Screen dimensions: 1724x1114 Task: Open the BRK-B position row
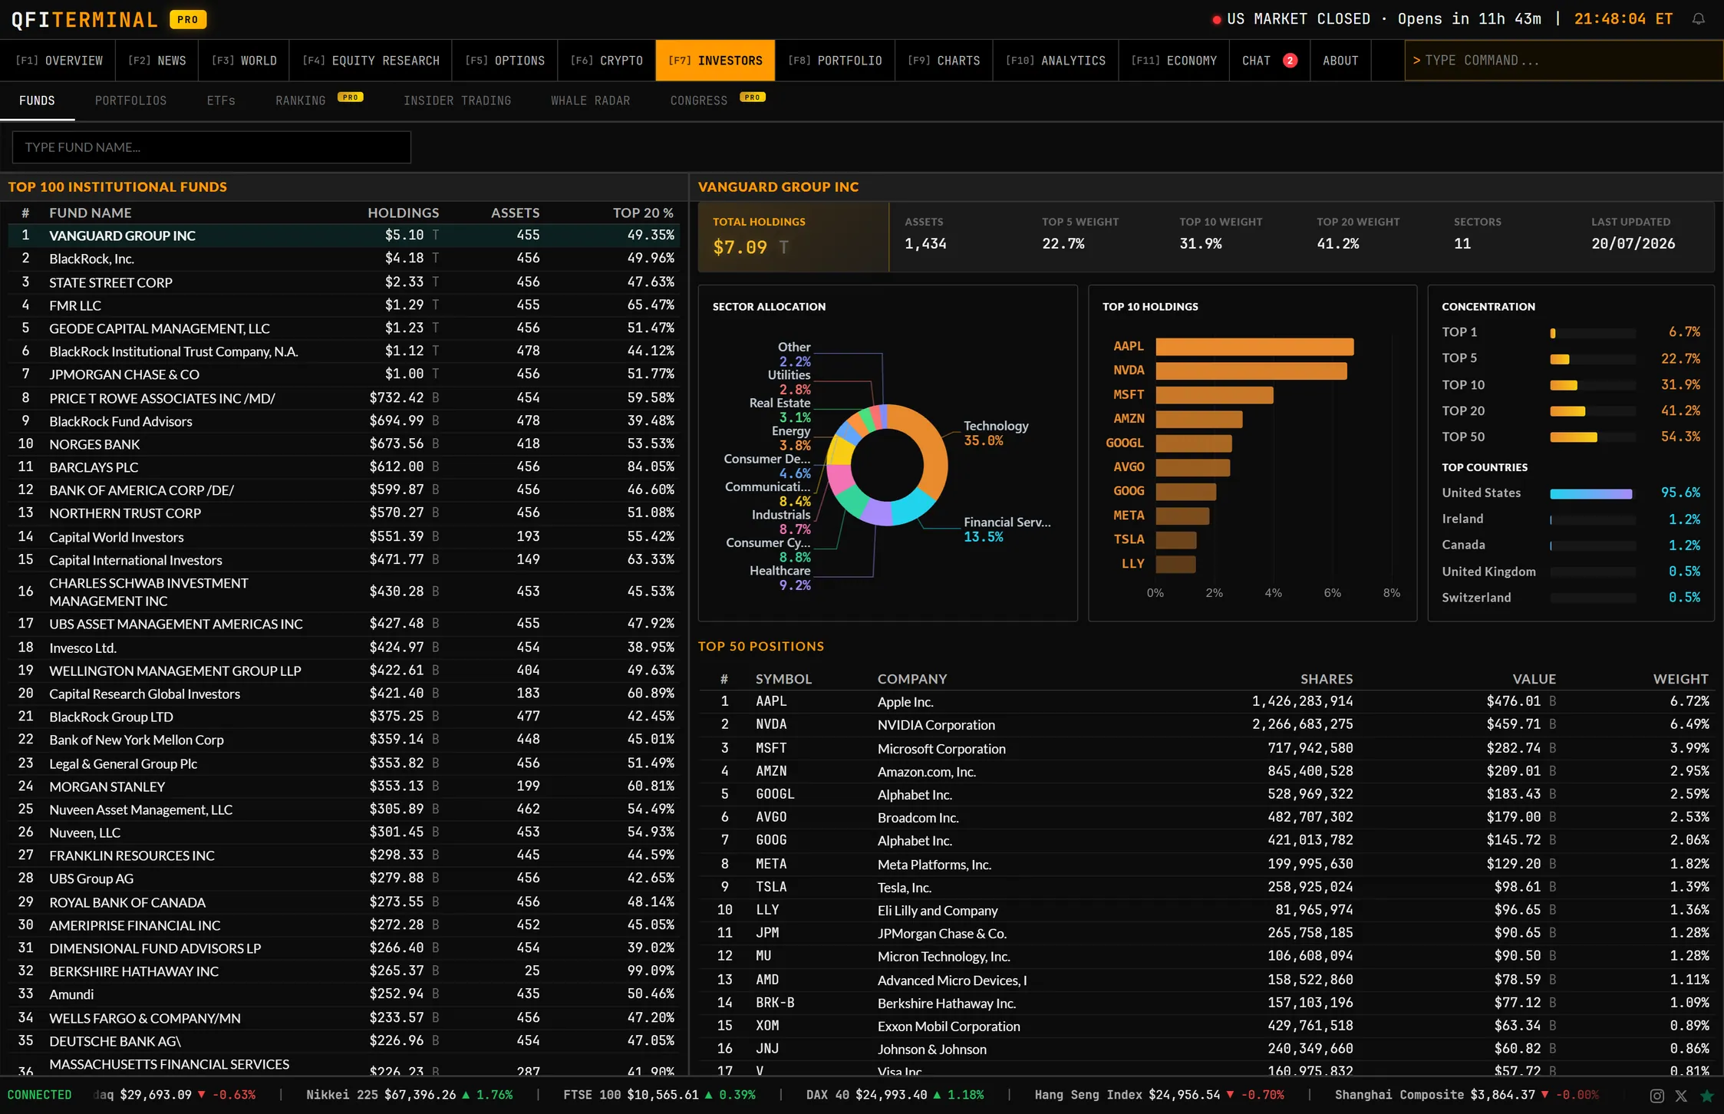coord(1205,1004)
